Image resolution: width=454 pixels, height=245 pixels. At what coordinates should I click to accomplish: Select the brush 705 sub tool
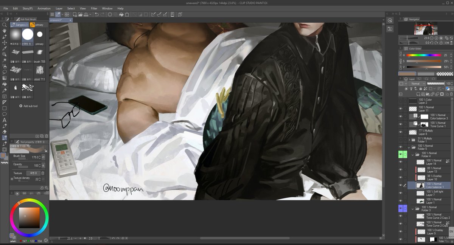[x=39, y=54]
